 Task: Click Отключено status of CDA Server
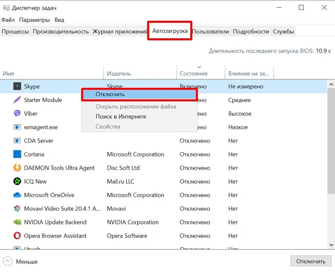tap(195, 141)
